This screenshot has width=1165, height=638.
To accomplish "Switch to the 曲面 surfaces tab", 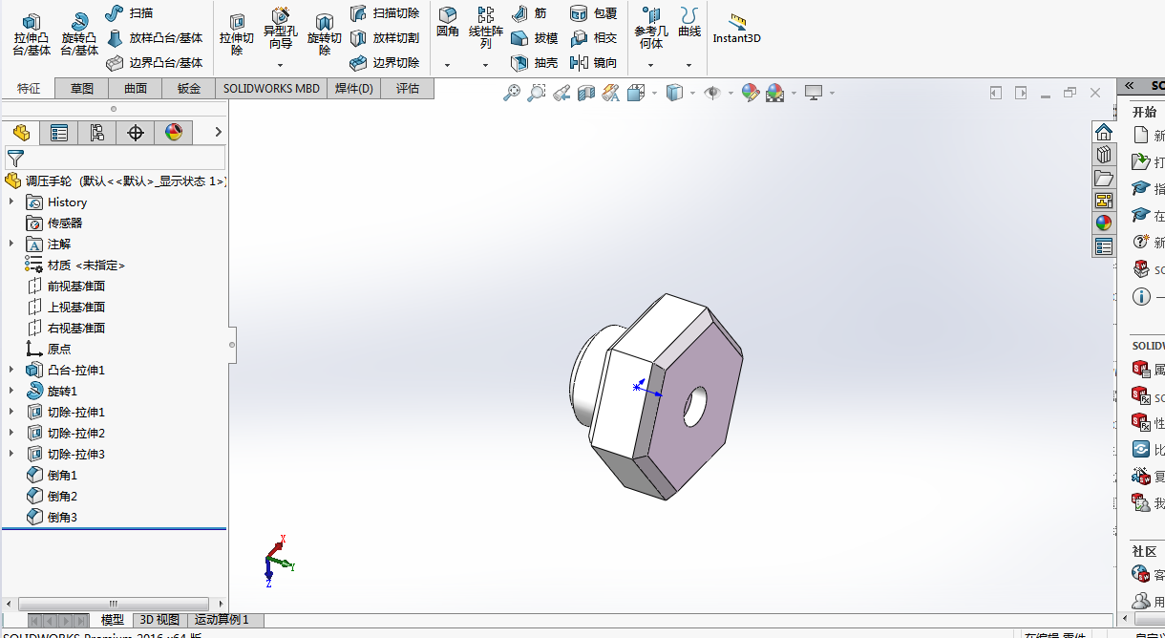I will pos(136,89).
